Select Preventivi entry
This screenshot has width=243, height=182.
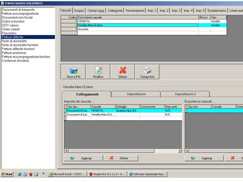coord(28,33)
